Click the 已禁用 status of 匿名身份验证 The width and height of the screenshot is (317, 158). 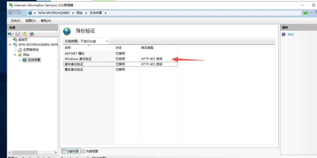pyautogui.click(x=120, y=70)
